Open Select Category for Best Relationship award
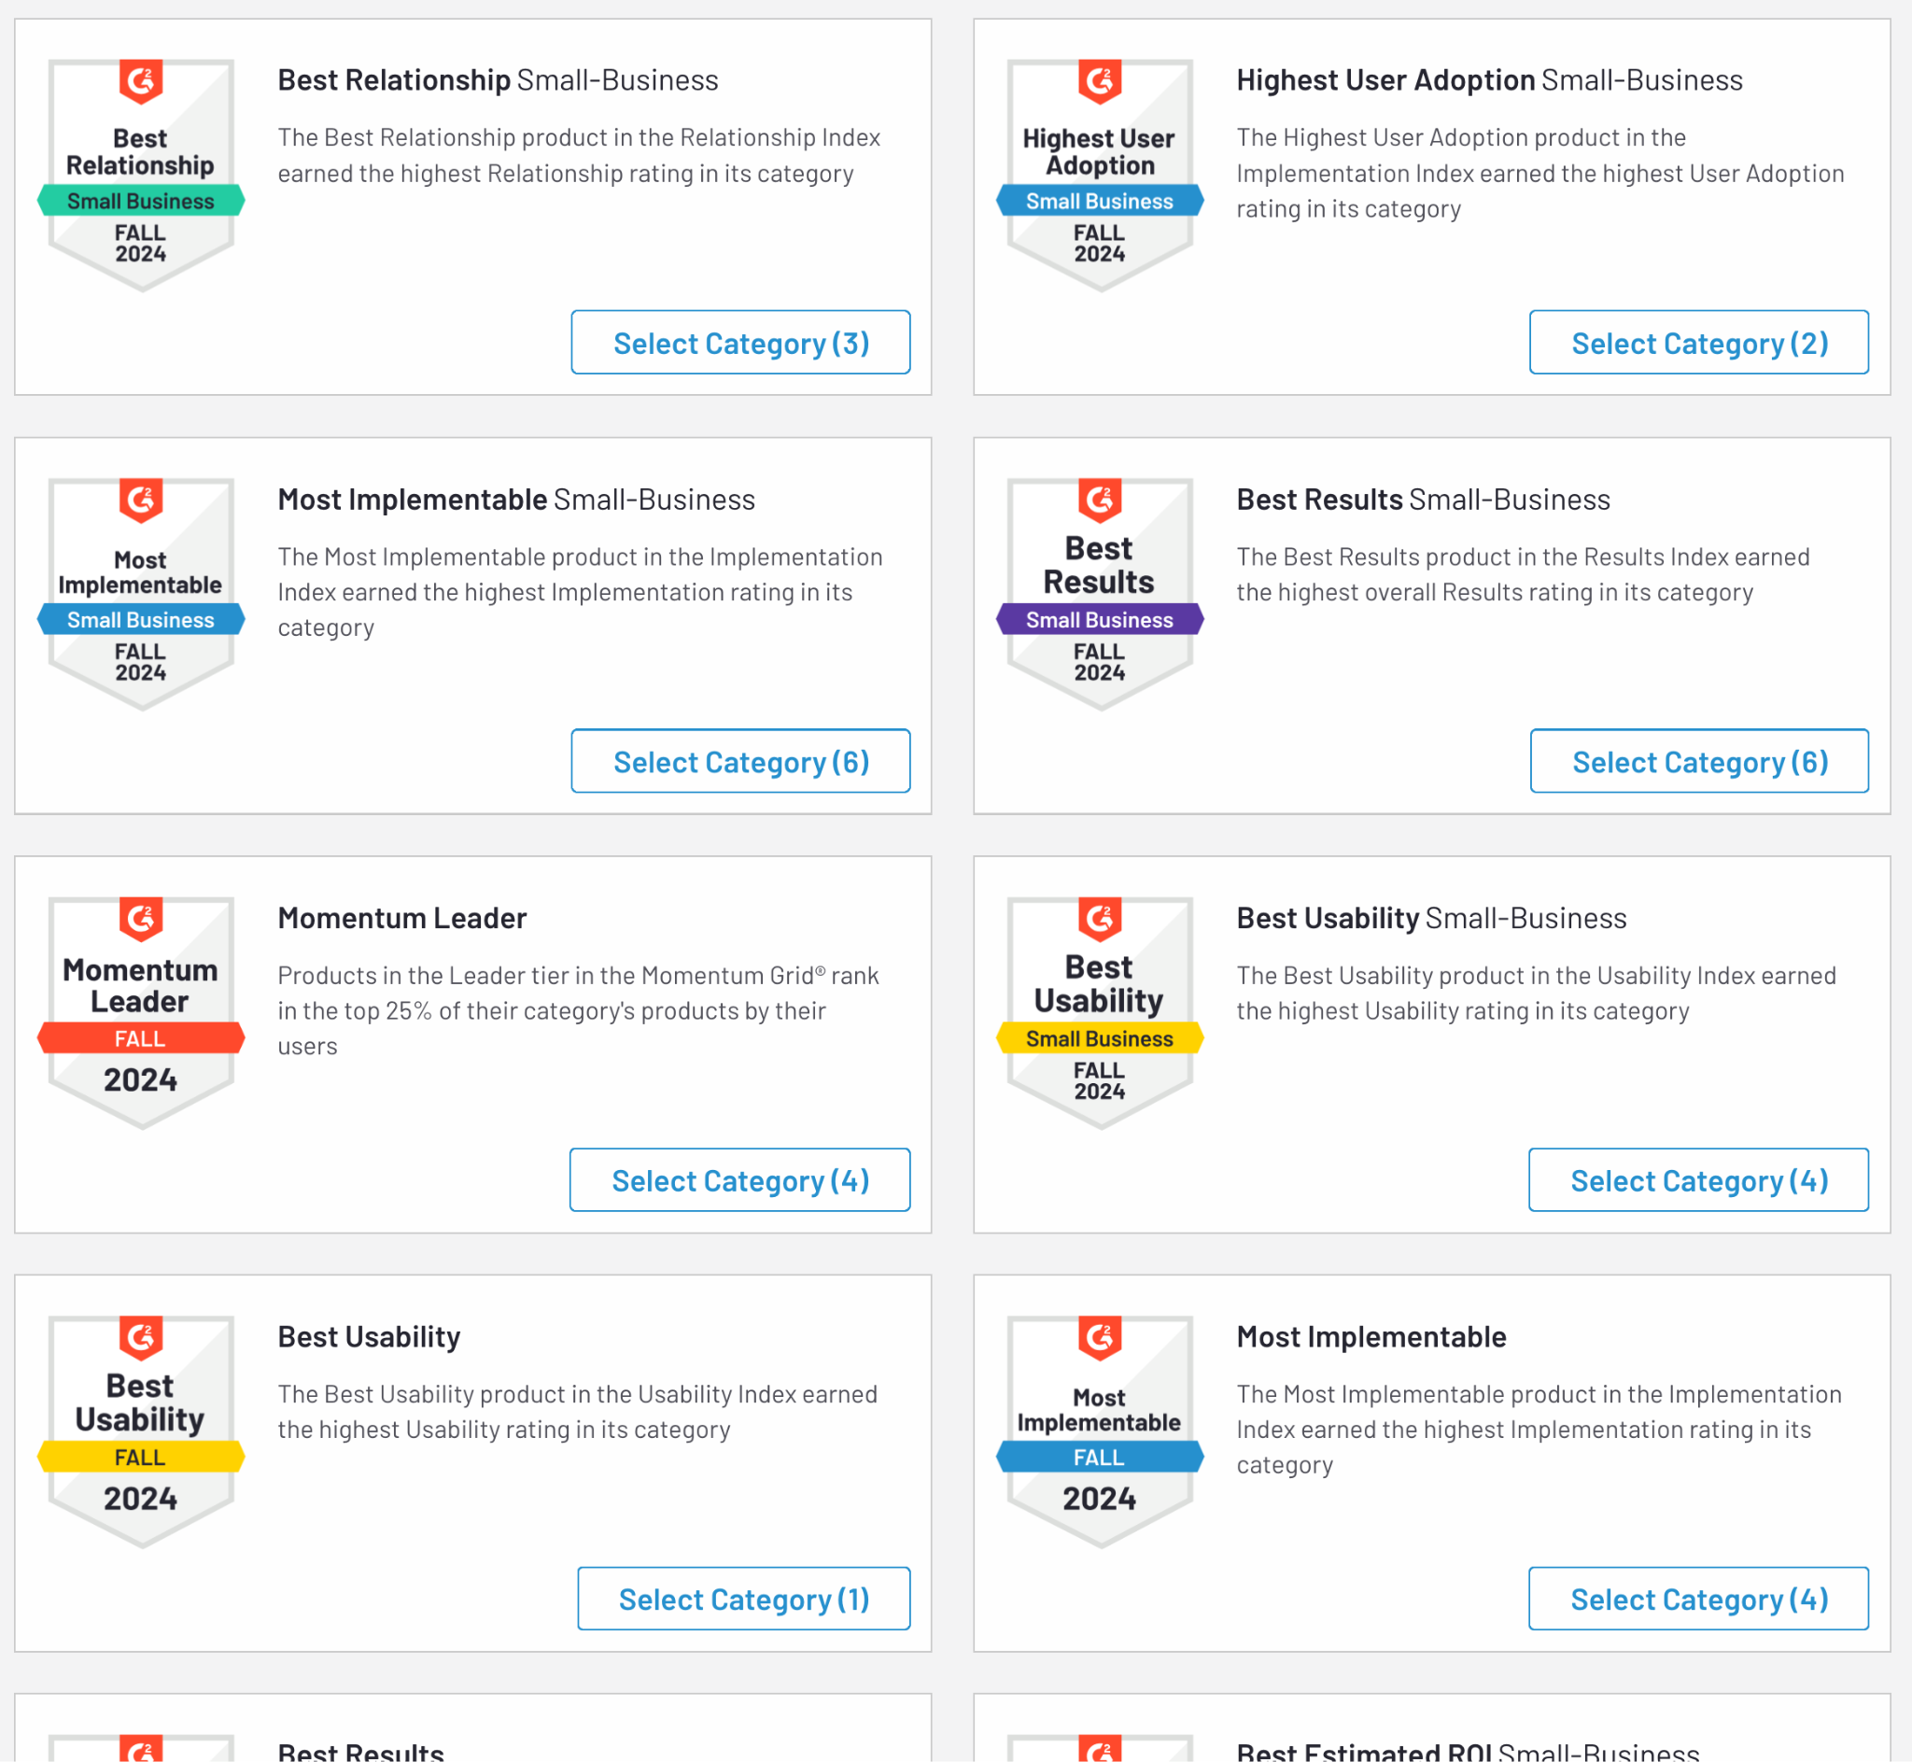The height and width of the screenshot is (1762, 1912). coord(739,343)
